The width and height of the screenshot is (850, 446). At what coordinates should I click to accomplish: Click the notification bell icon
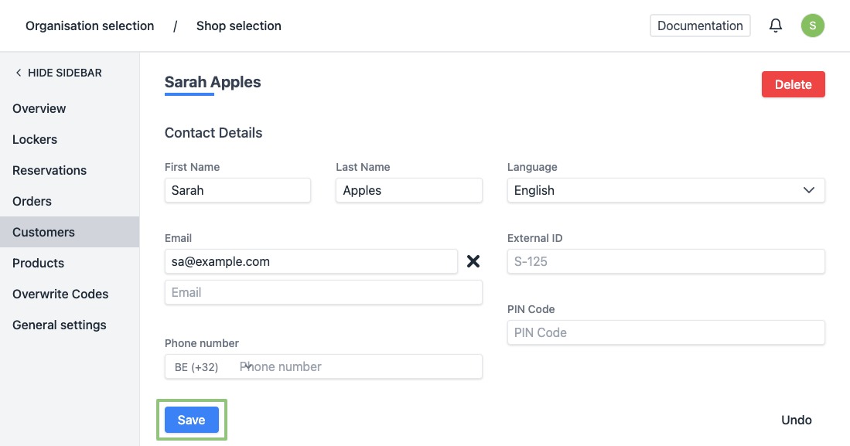[x=776, y=26]
